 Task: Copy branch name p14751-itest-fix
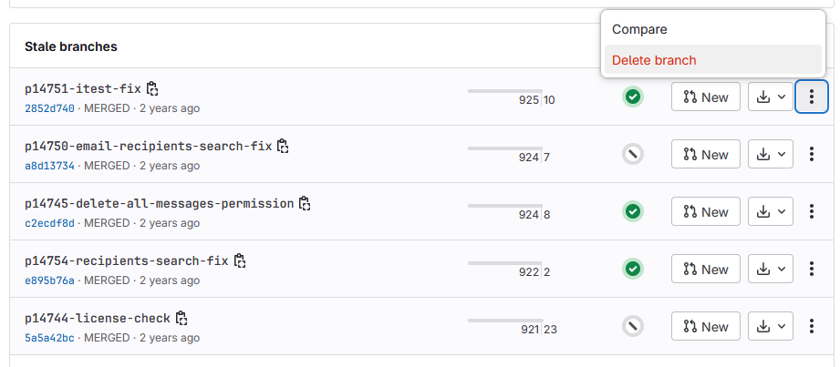pyautogui.click(x=152, y=88)
